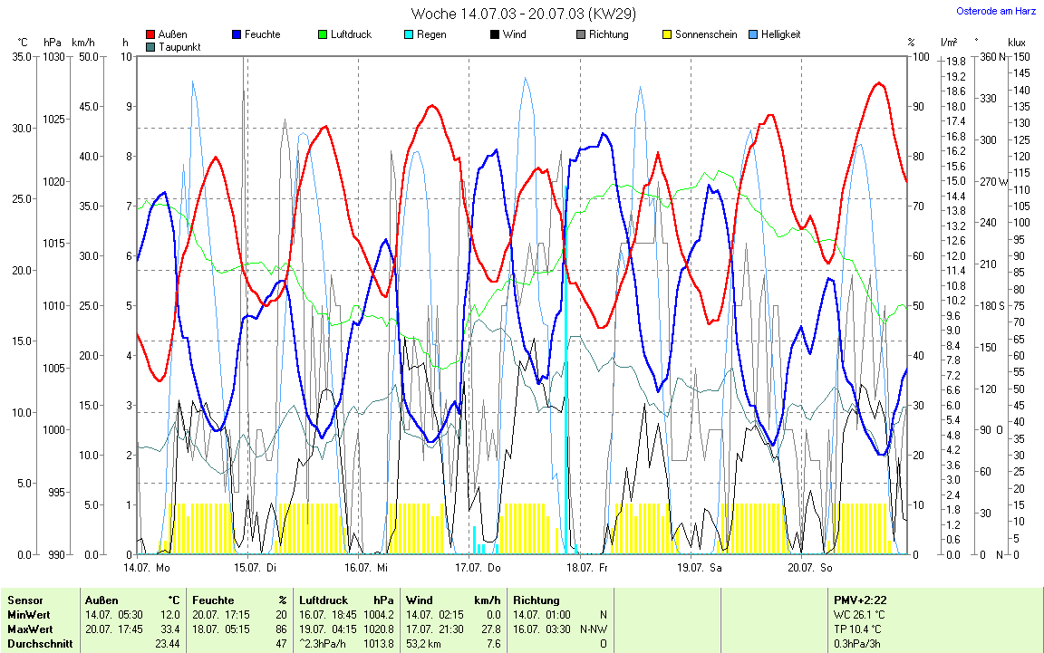Click the cyan Regen legend swatch
1044x653 pixels.
[x=409, y=35]
